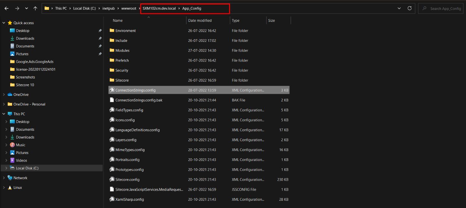Select Portraits.config file name

pyautogui.click(x=127, y=160)
